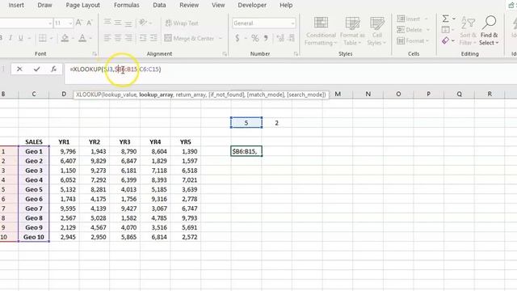Align text left
Image resolution: width=517 pixels, height=291 pixels.
click(107, 38)
